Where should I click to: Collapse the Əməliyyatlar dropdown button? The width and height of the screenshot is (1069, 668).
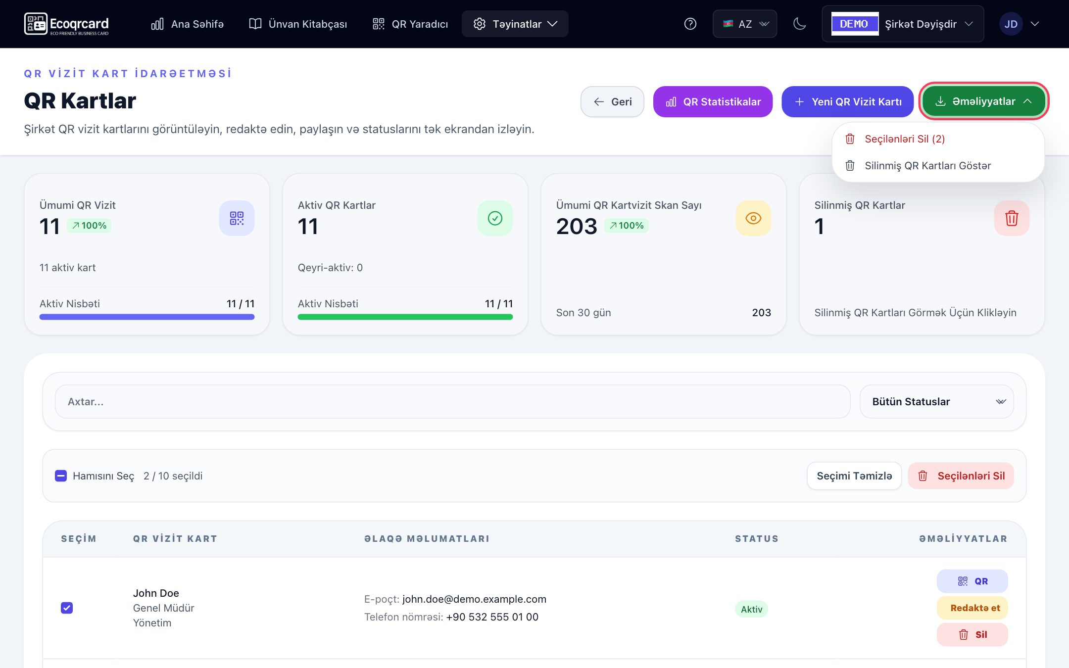[x=984, y=101]
